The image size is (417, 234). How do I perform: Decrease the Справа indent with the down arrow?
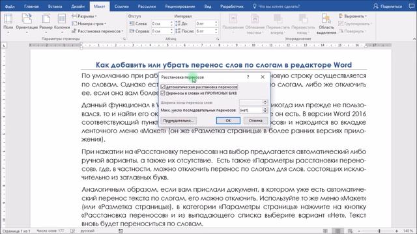point(171,32)
